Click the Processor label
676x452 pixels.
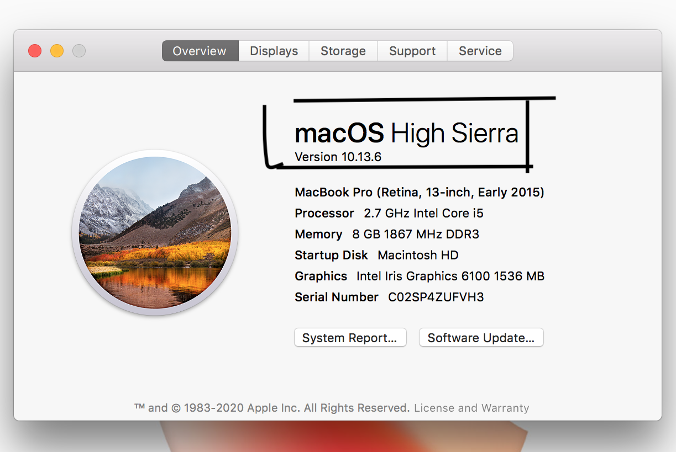tap(324, 213)
